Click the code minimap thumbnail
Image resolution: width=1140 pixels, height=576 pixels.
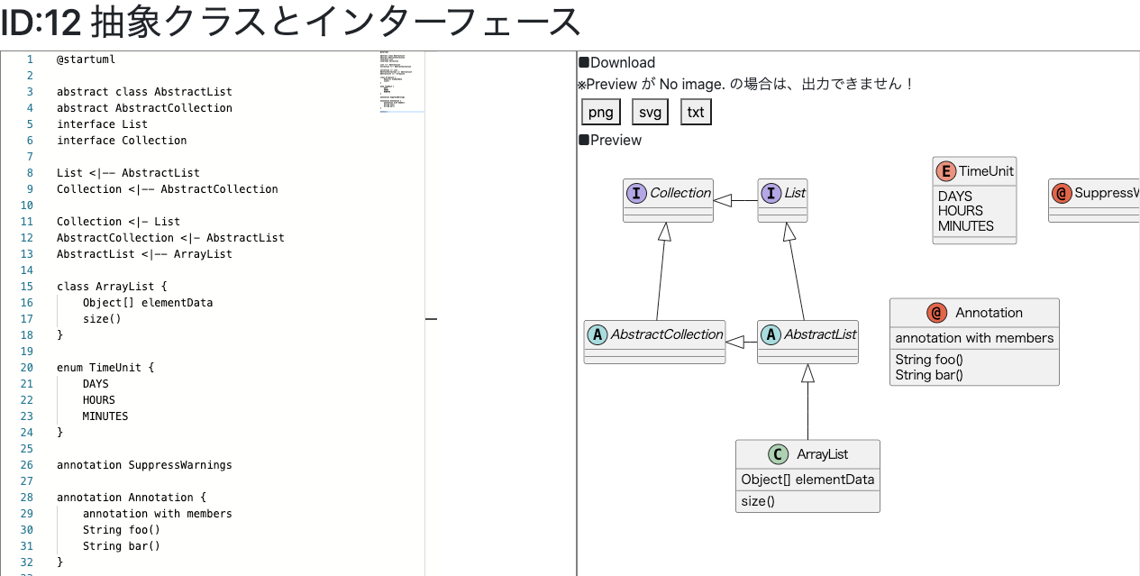(x=401, y=83)
